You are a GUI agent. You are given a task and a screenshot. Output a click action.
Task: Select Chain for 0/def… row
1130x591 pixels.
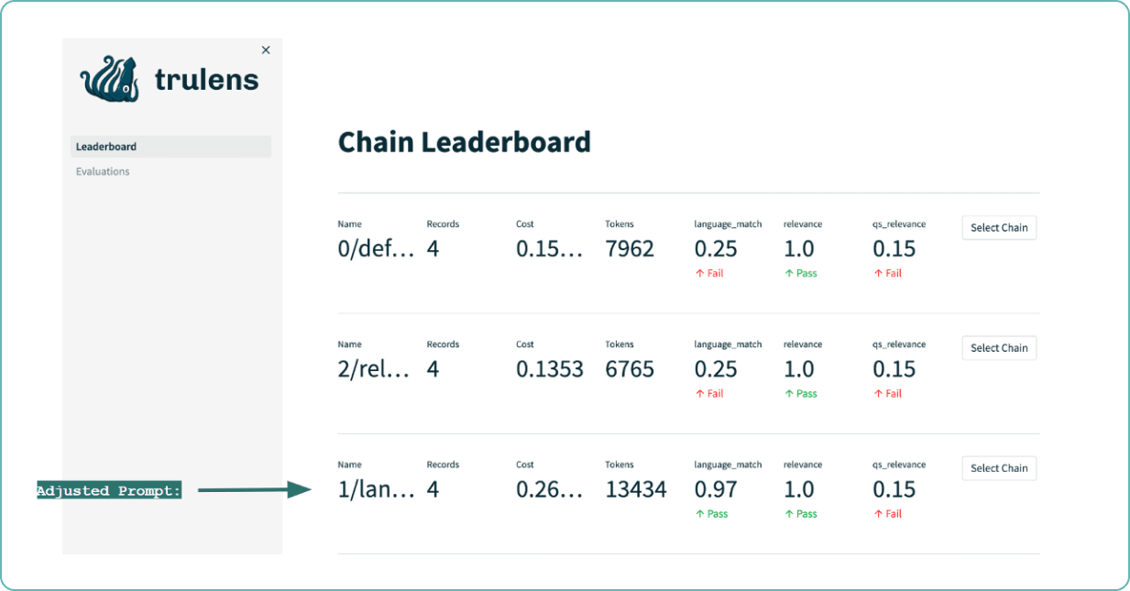click(x=999, y=227)
